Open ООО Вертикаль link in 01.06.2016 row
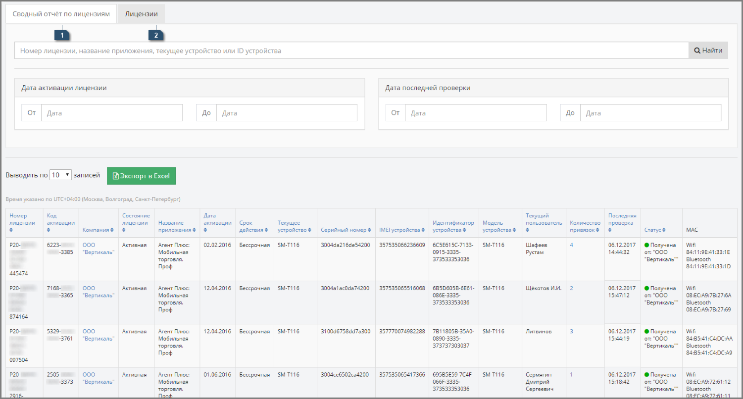743x399 pixels. coord(99,378)
